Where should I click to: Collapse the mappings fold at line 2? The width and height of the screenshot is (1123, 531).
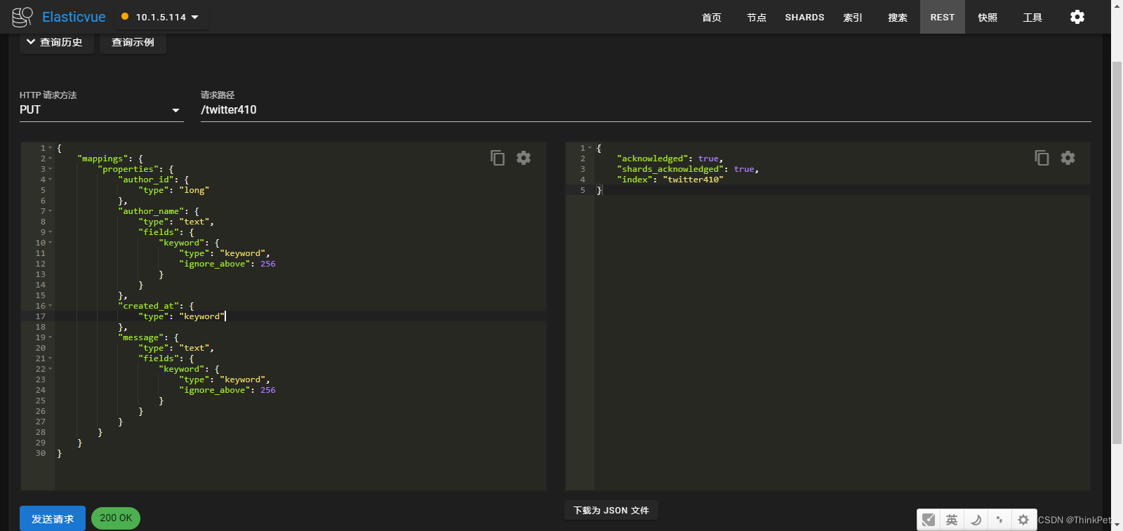(x=51, y=159)
